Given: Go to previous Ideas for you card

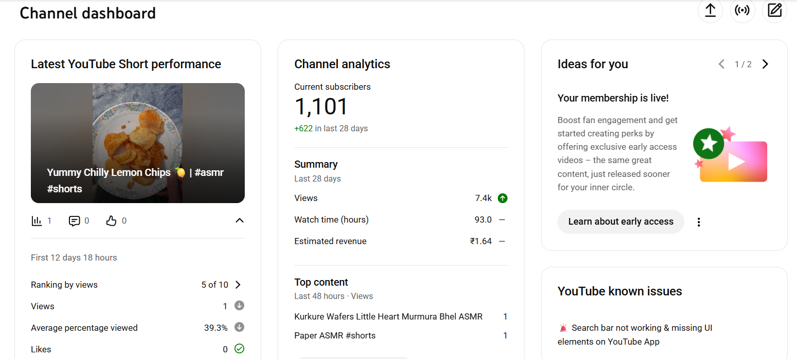Looking at the screenshot, I should pyautogui.click(x=721, y=64).
